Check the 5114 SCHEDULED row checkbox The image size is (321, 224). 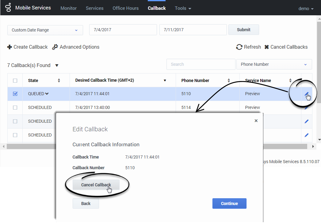tap(15, 108)
